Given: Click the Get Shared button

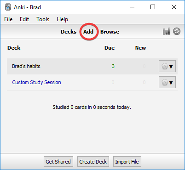Looking at the screenshot, I should [58, 162].
